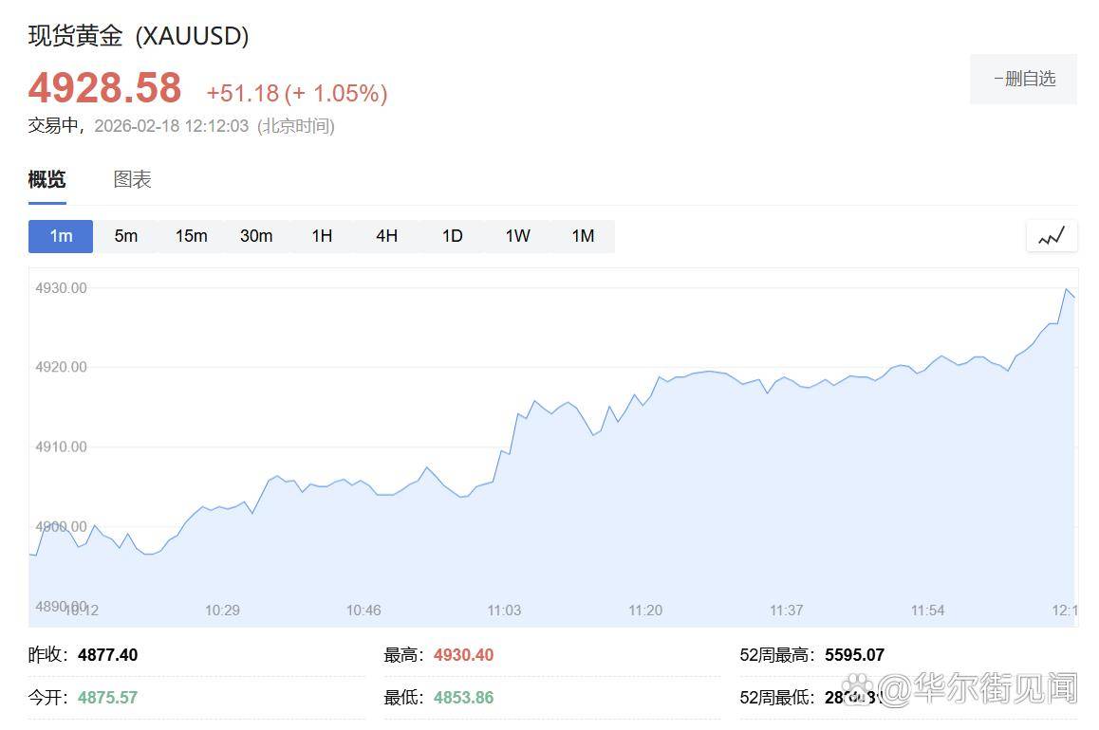
Task: Switch to the 概览 overview tab
Action: [47, 179]
